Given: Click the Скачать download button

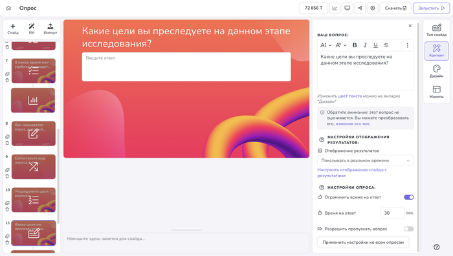Looking at the screenshot, I should click(x=395, y=8).
